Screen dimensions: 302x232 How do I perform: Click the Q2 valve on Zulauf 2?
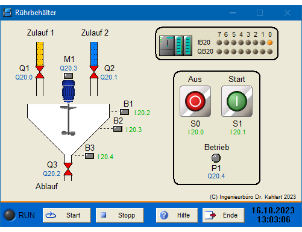tap(94, 72)
